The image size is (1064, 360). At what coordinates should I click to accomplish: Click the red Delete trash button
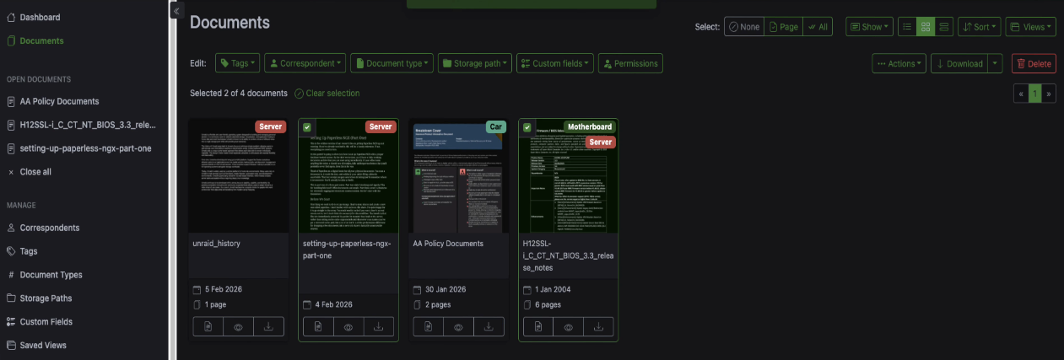pyautogui.click(x=1034, y=63)
